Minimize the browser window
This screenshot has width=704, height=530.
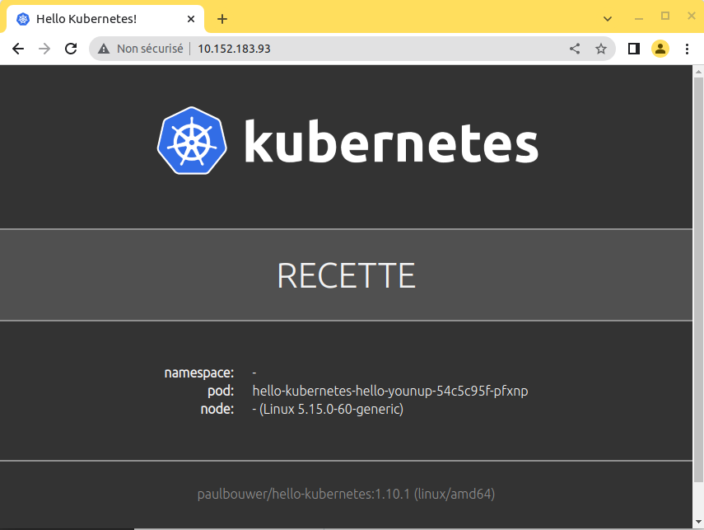[x=639, y=19]
